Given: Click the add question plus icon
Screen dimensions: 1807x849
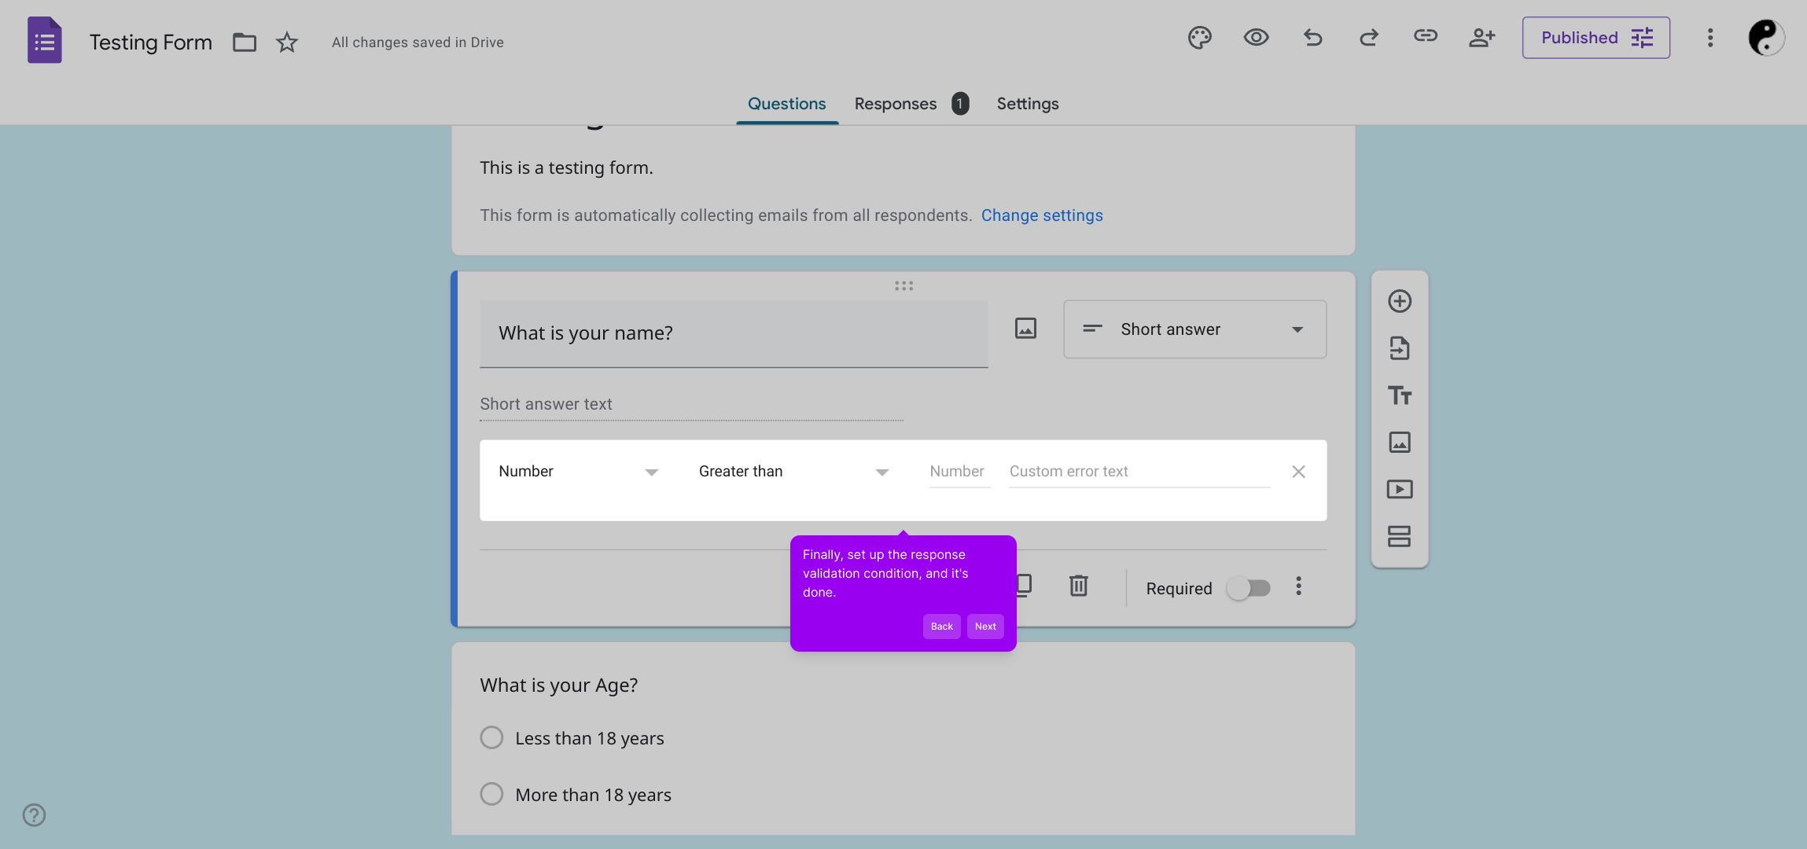Looking at the screenshot, I should click(1399, 301).
